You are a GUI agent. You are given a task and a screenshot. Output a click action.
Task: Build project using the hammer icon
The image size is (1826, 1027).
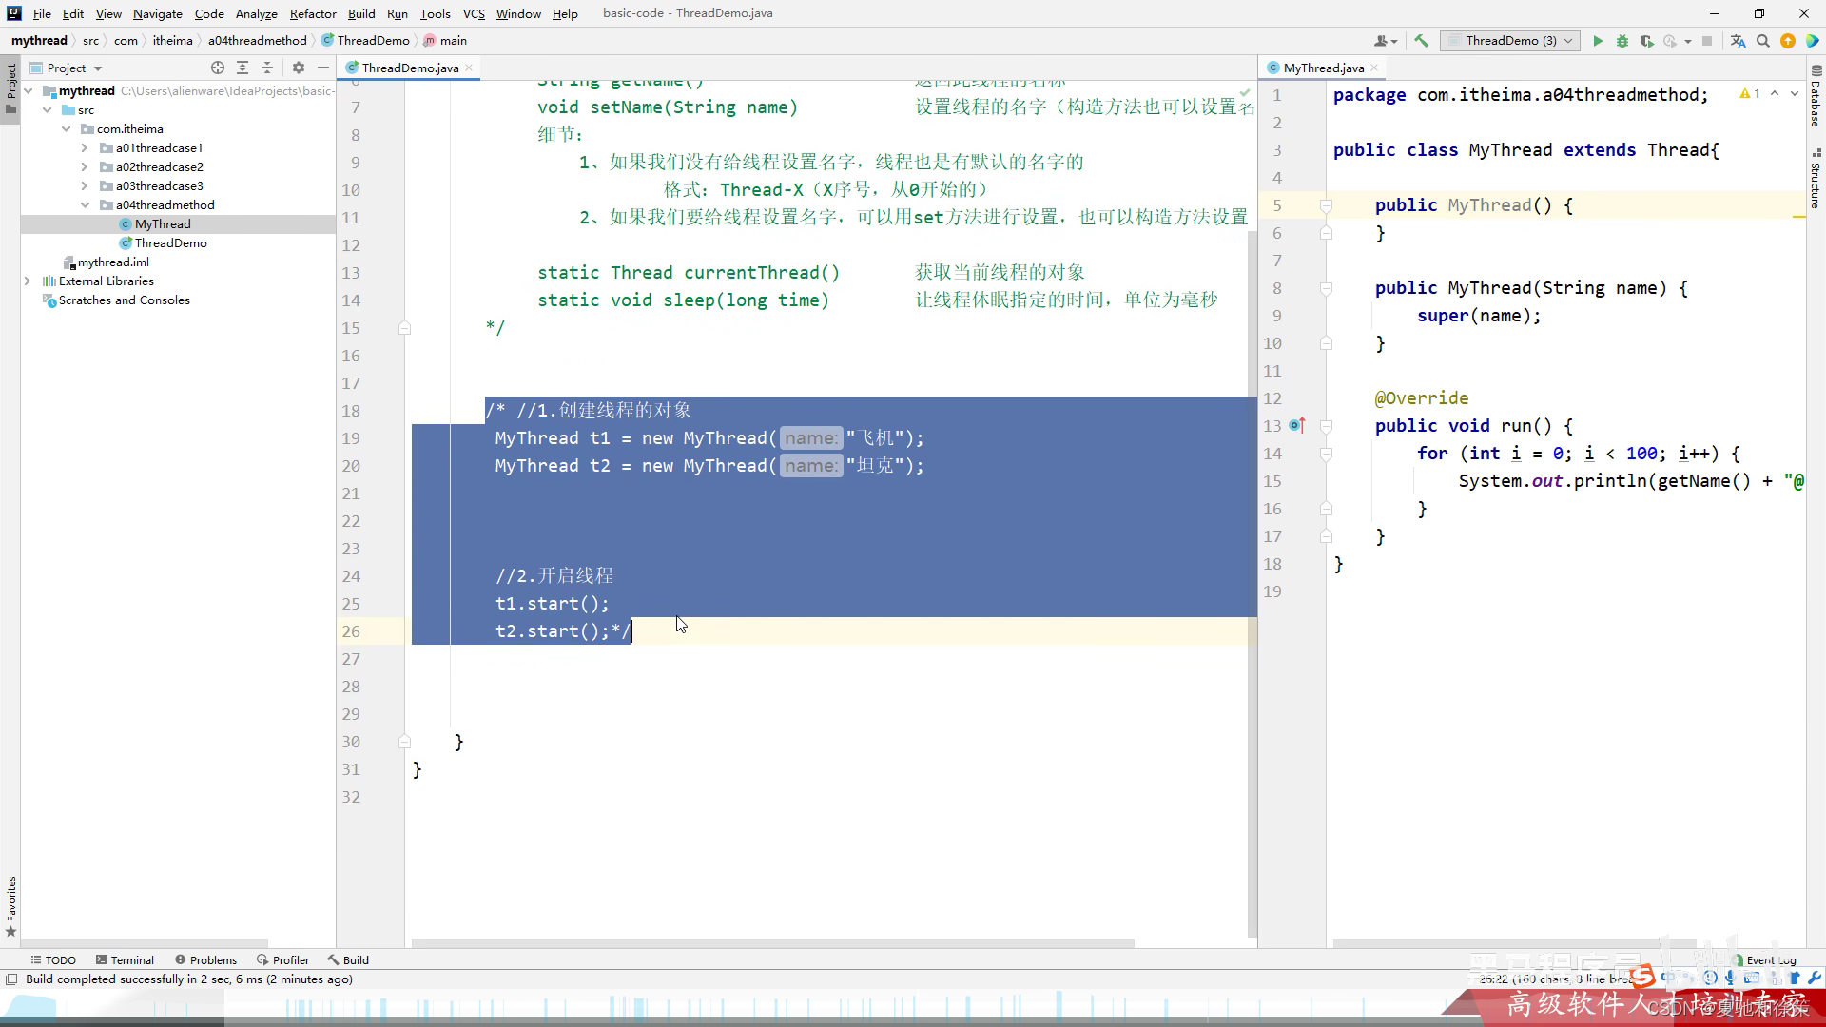tap(1421, 41)
